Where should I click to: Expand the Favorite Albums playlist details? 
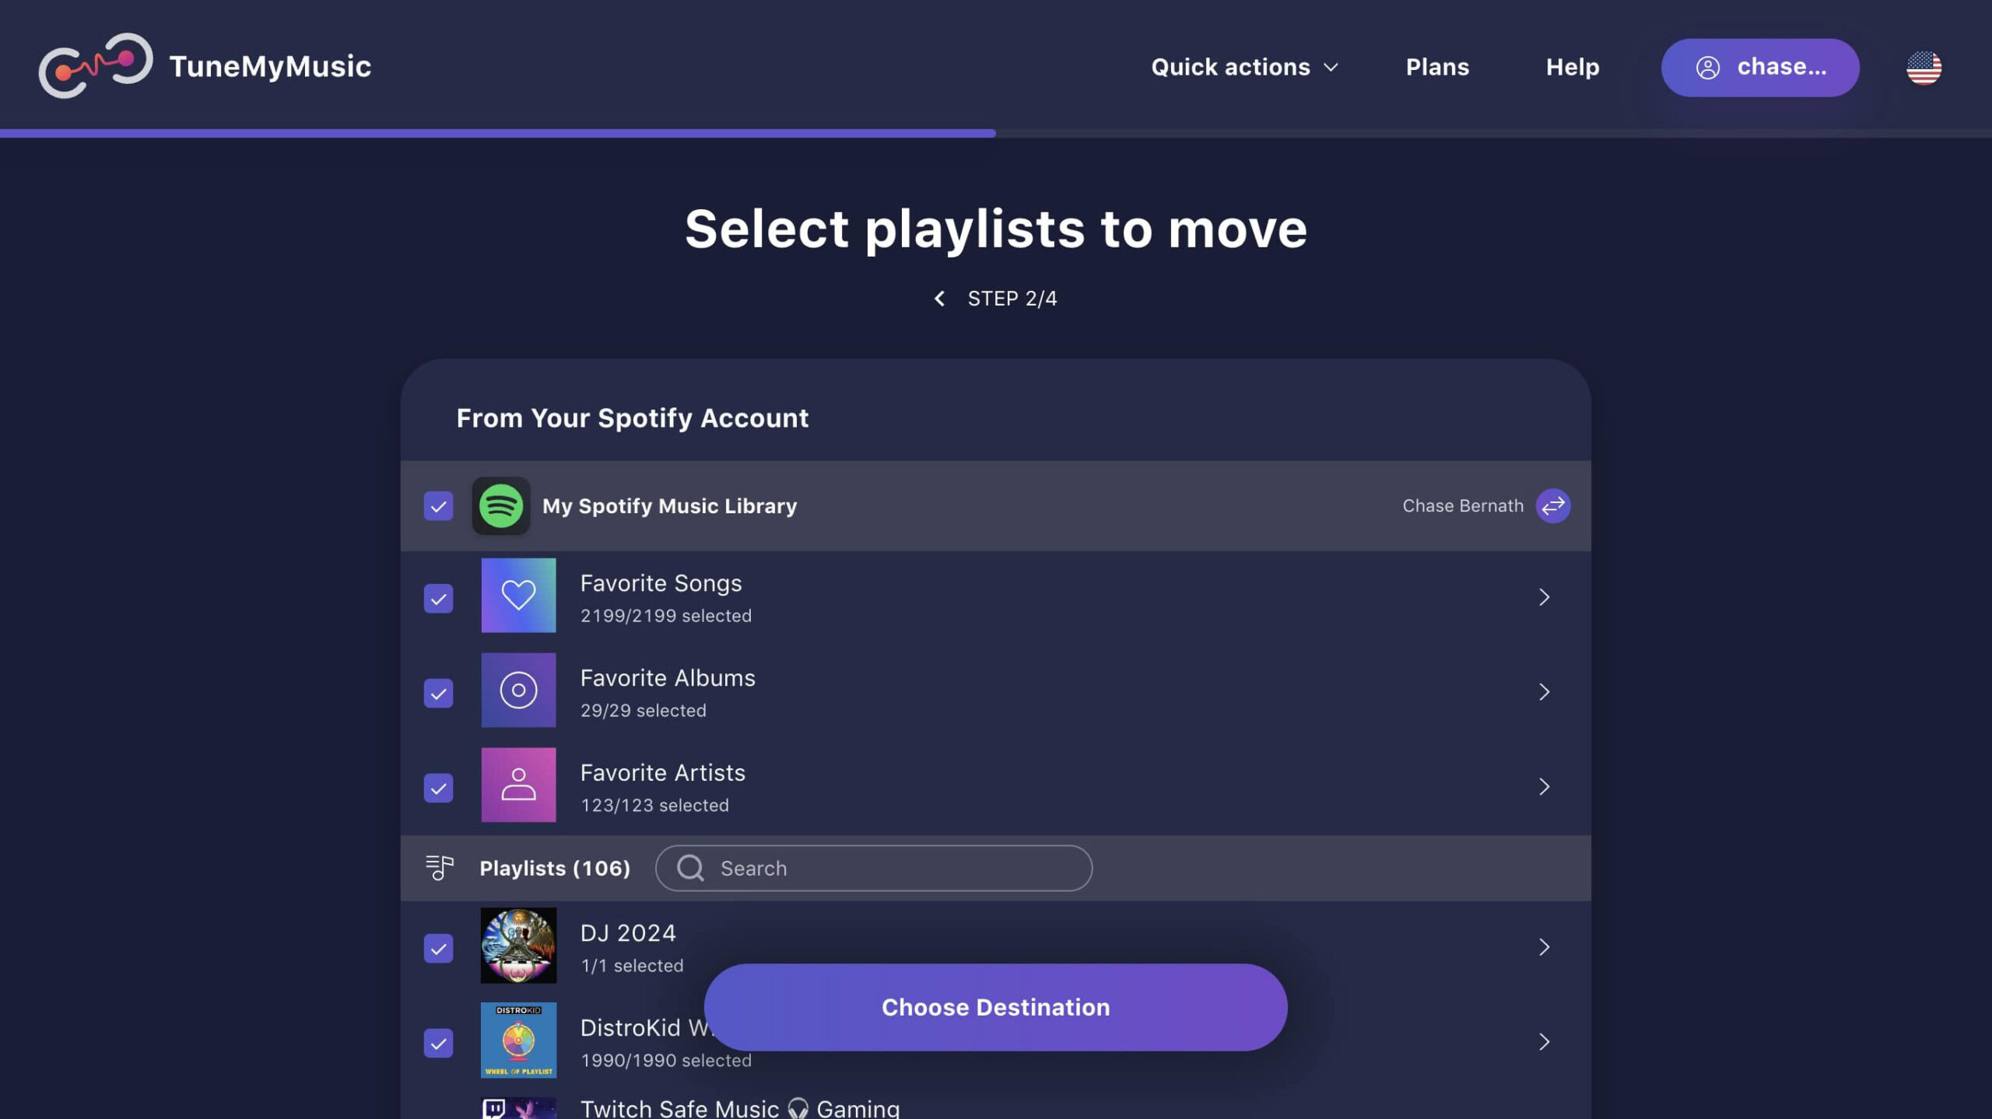[x=1545, y=691]
